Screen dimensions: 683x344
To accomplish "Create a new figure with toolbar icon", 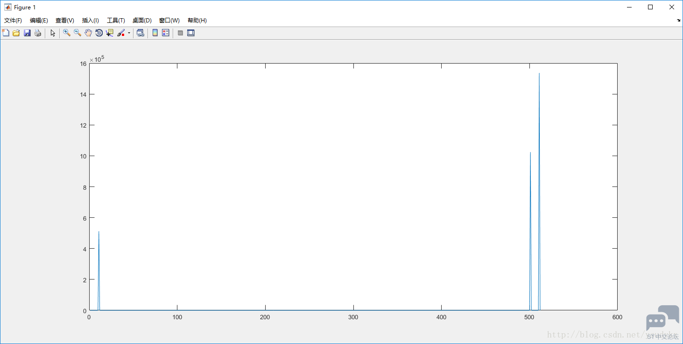I will tap(6, 33).
